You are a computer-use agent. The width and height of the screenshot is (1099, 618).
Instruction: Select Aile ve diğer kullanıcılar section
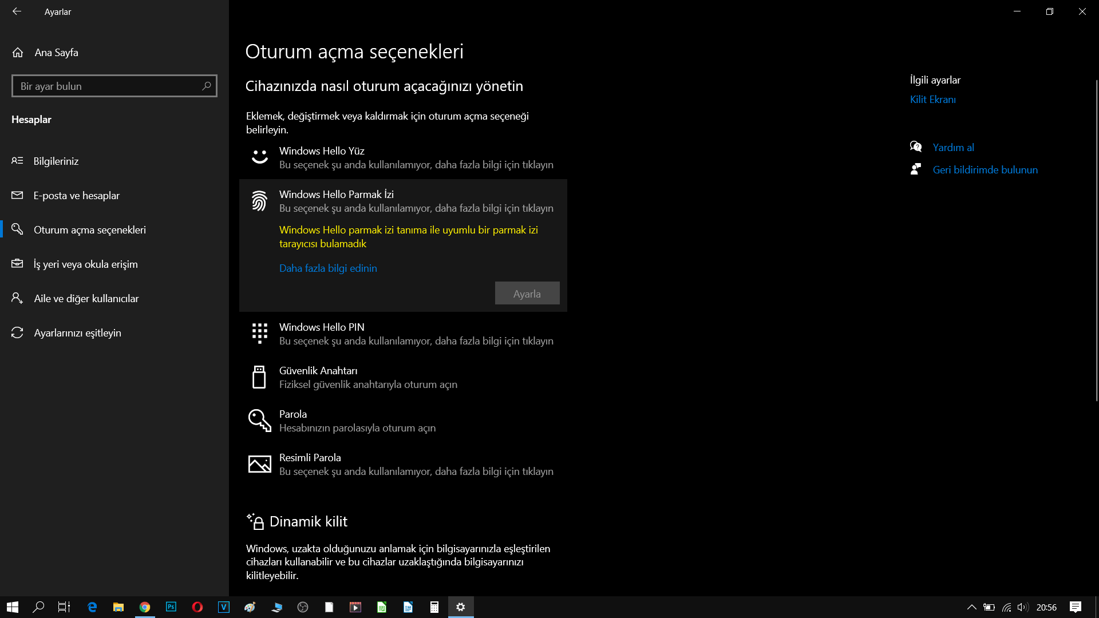coord(86,299)
